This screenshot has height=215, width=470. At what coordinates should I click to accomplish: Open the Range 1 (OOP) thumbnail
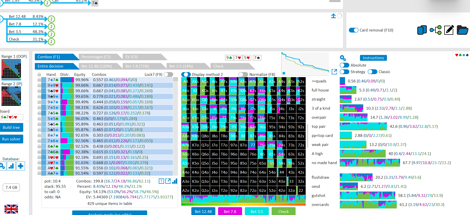point(11,69)
